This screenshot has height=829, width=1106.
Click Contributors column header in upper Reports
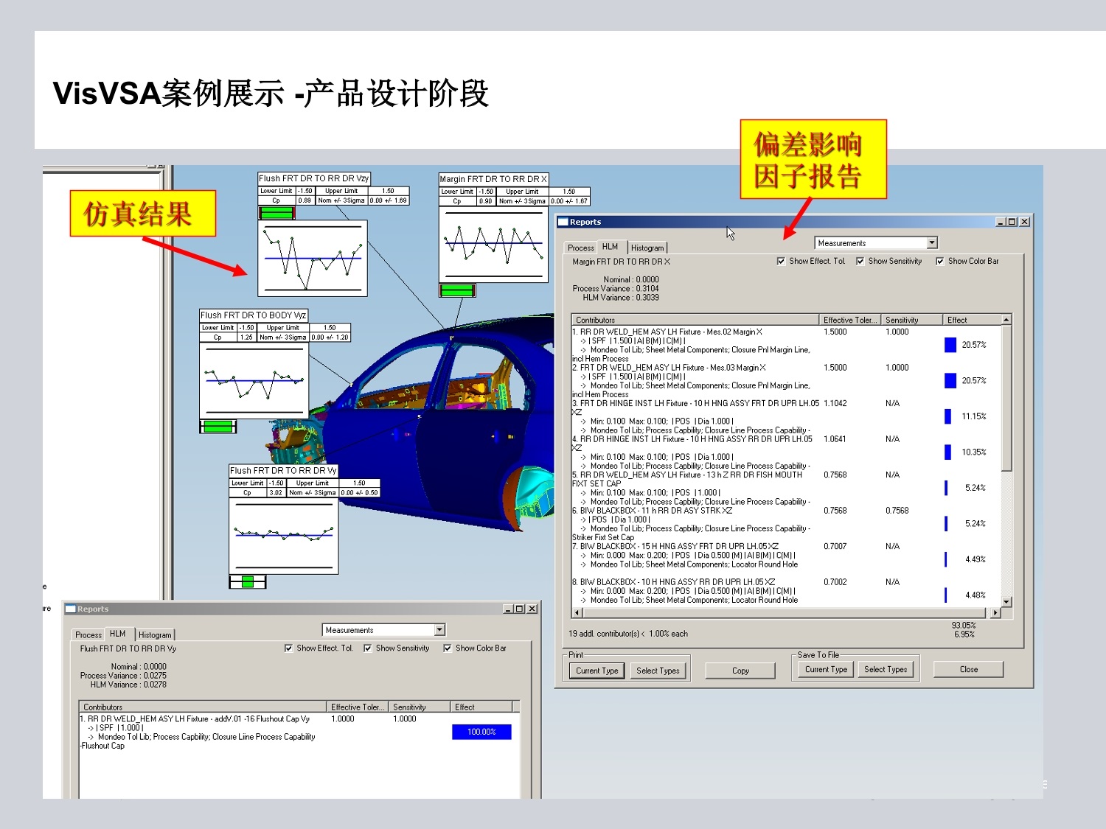695,320
